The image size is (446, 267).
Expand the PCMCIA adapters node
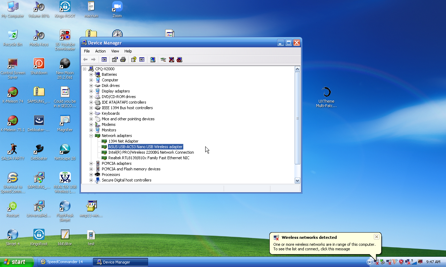pos(91,163)
